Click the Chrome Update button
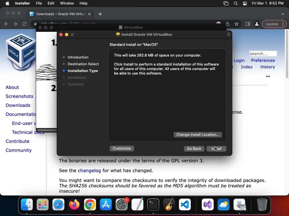The width and height of the screenshot is (289, 216). 272,24
